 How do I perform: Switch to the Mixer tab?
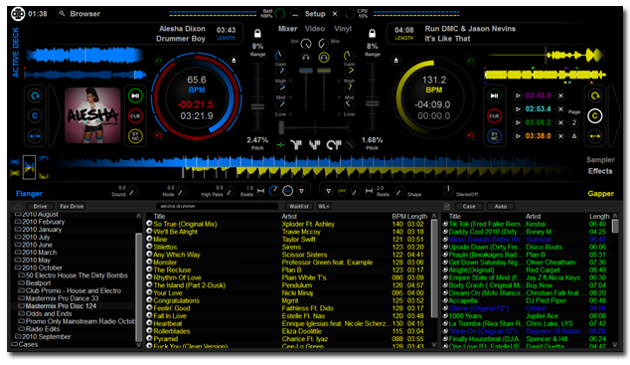288,29
